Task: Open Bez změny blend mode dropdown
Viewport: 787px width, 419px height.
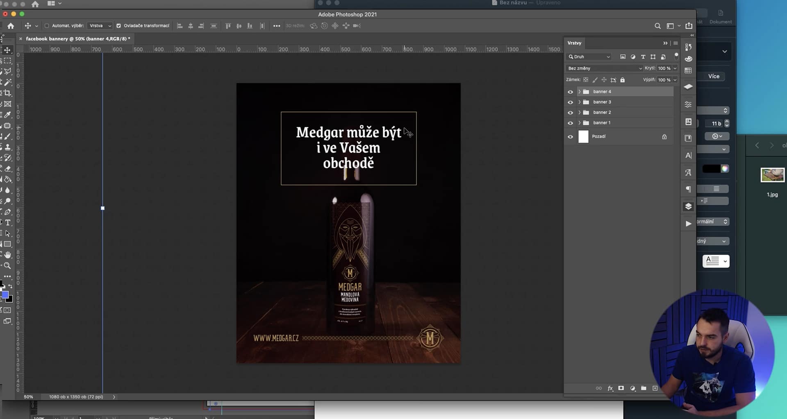Action: [604, 68]
